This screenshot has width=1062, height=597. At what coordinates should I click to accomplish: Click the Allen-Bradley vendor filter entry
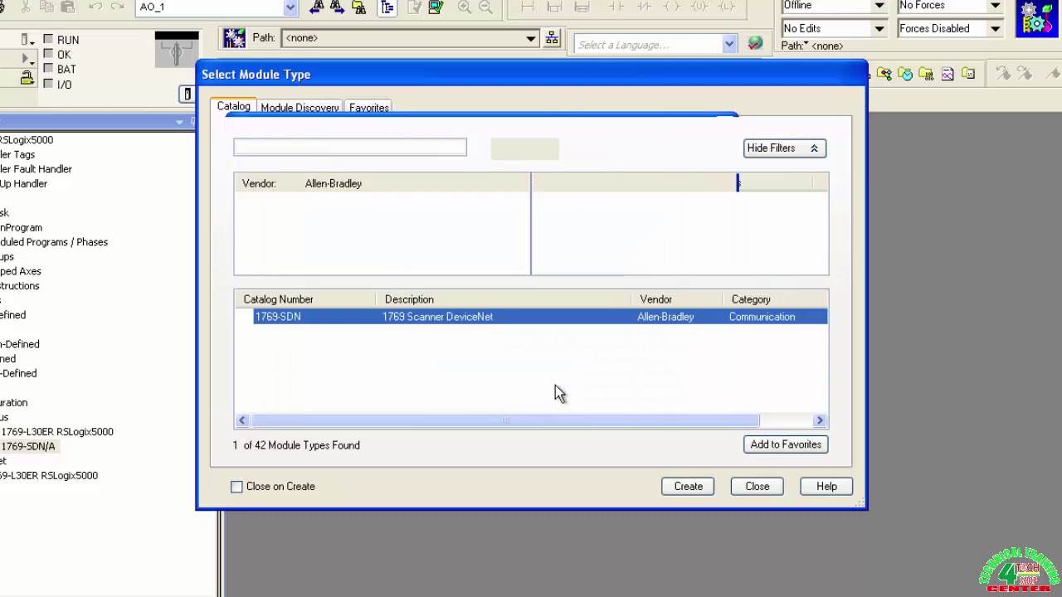[334, 184]
